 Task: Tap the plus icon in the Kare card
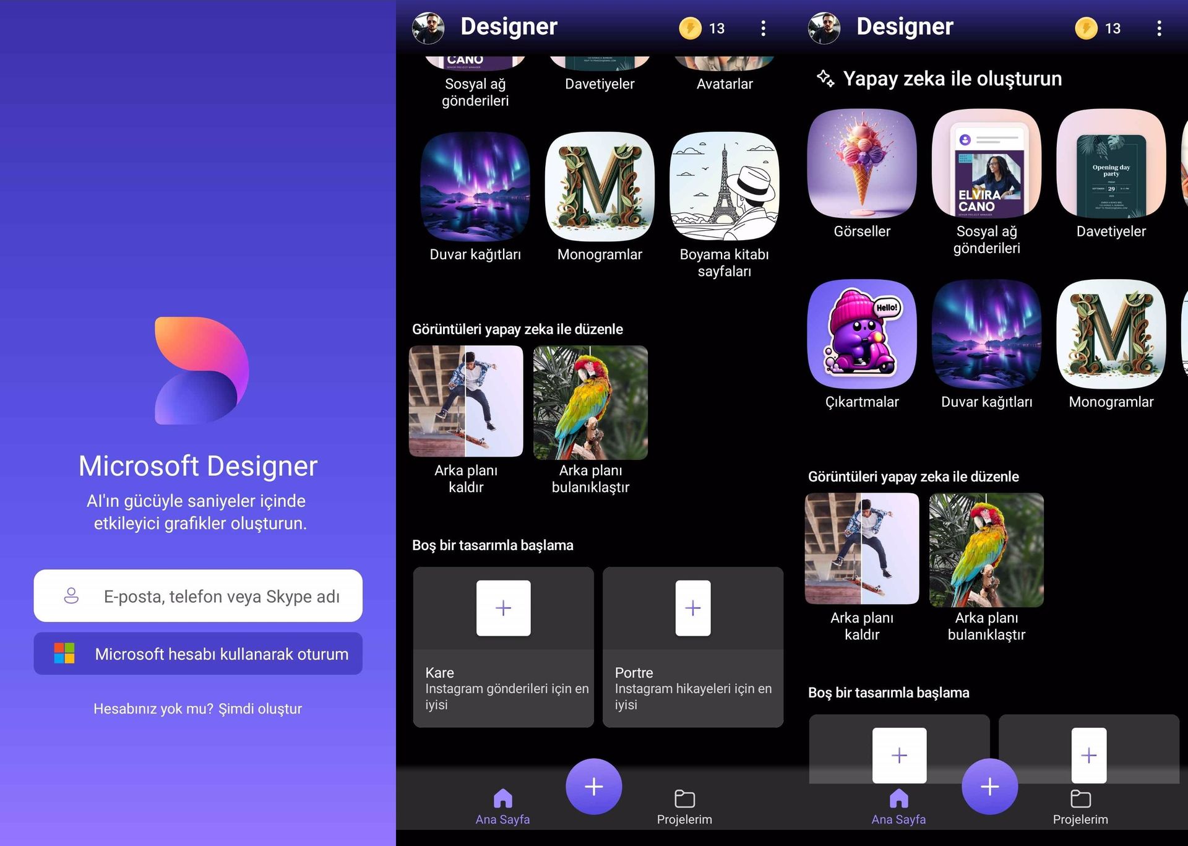pyautogui.click(x=504, y=608)
